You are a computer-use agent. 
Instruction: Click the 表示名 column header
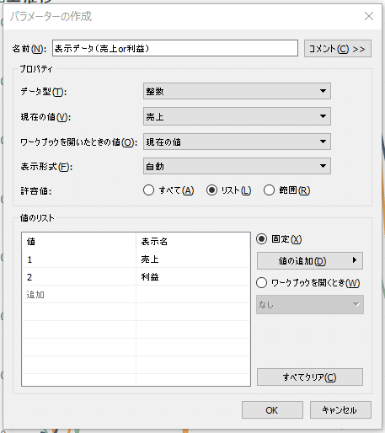193,241
